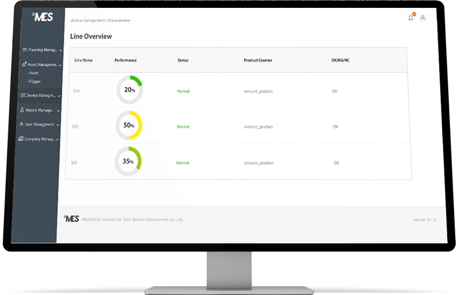Click the MES logo in footer

[71, 219]
